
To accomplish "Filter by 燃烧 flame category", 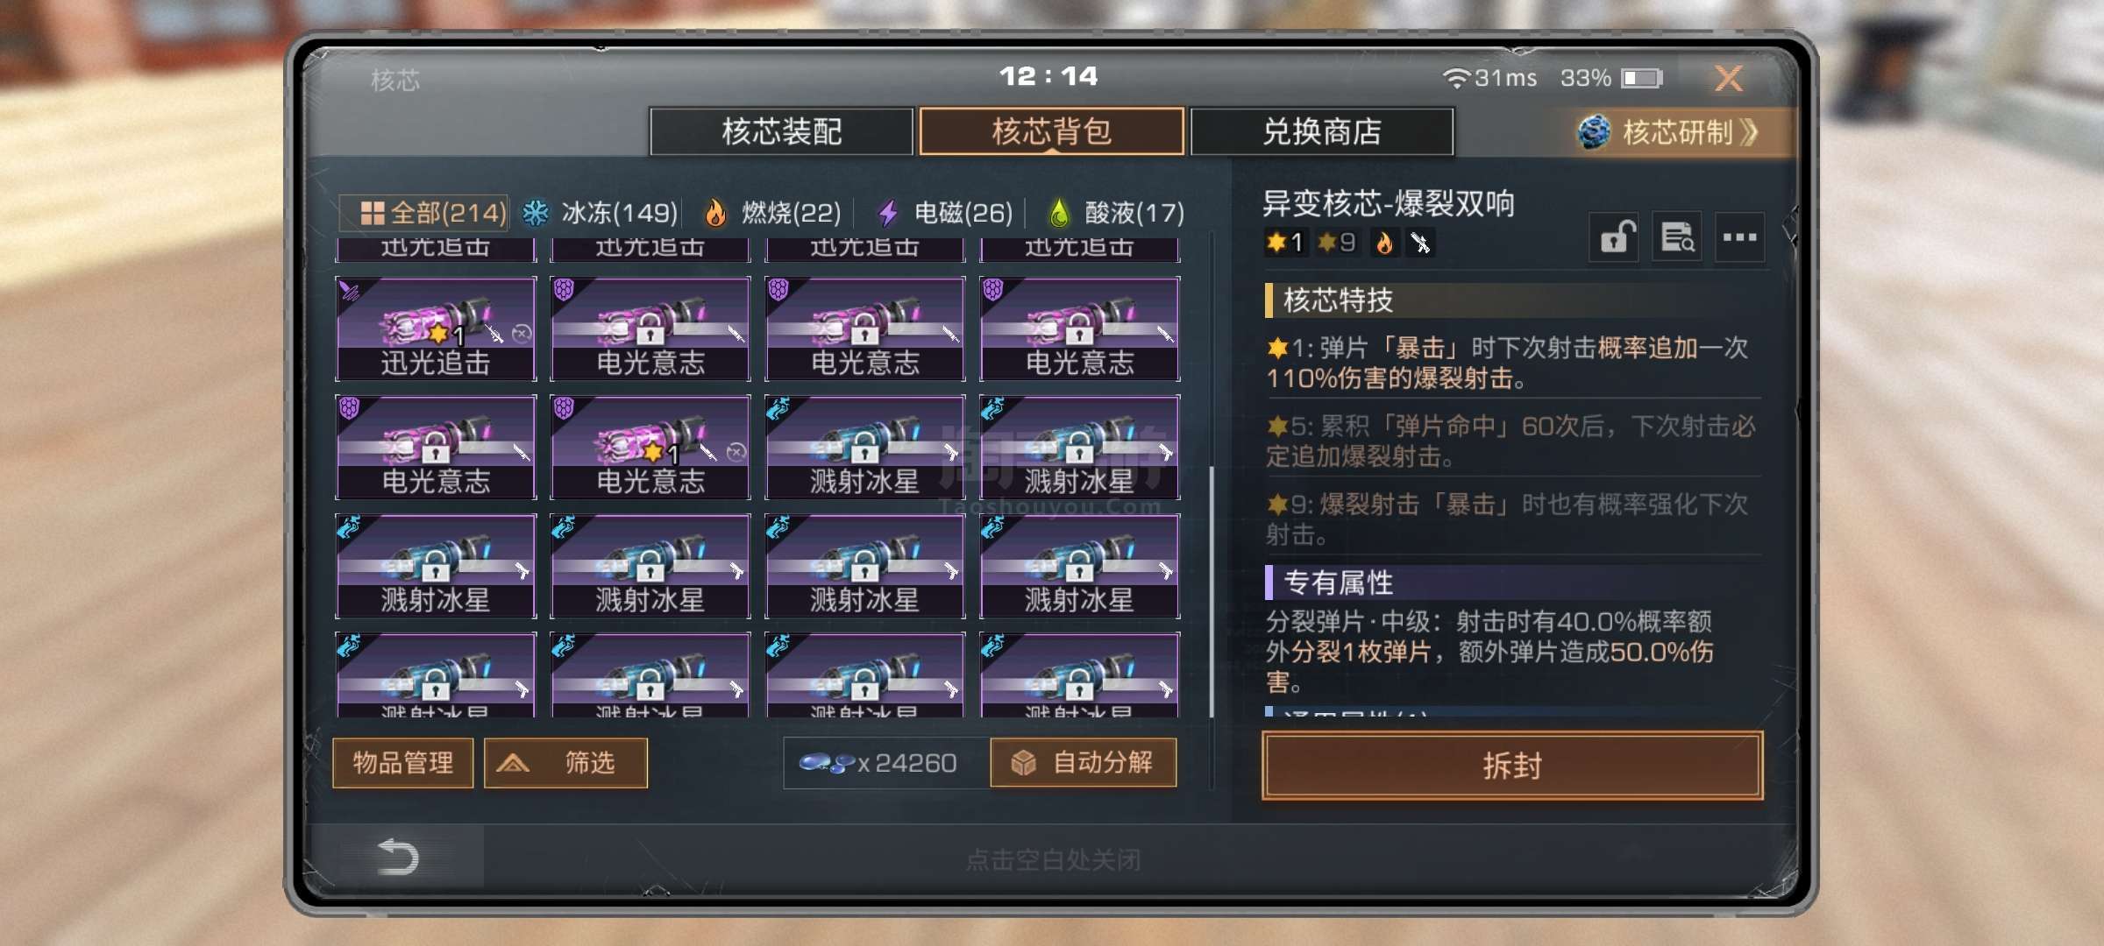I will coord(773,213).
